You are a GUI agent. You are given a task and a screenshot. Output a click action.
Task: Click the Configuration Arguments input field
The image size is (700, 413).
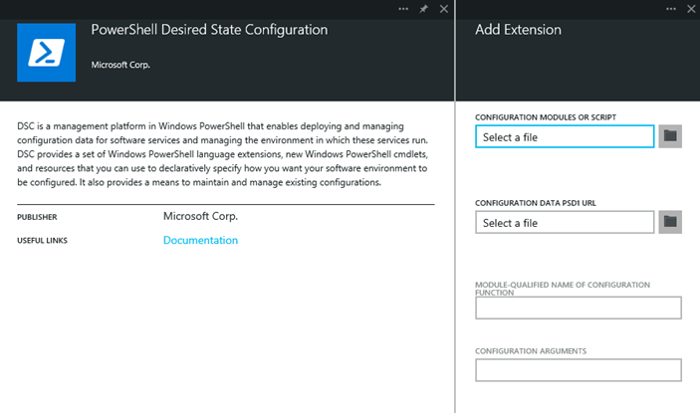click(579, 370)
